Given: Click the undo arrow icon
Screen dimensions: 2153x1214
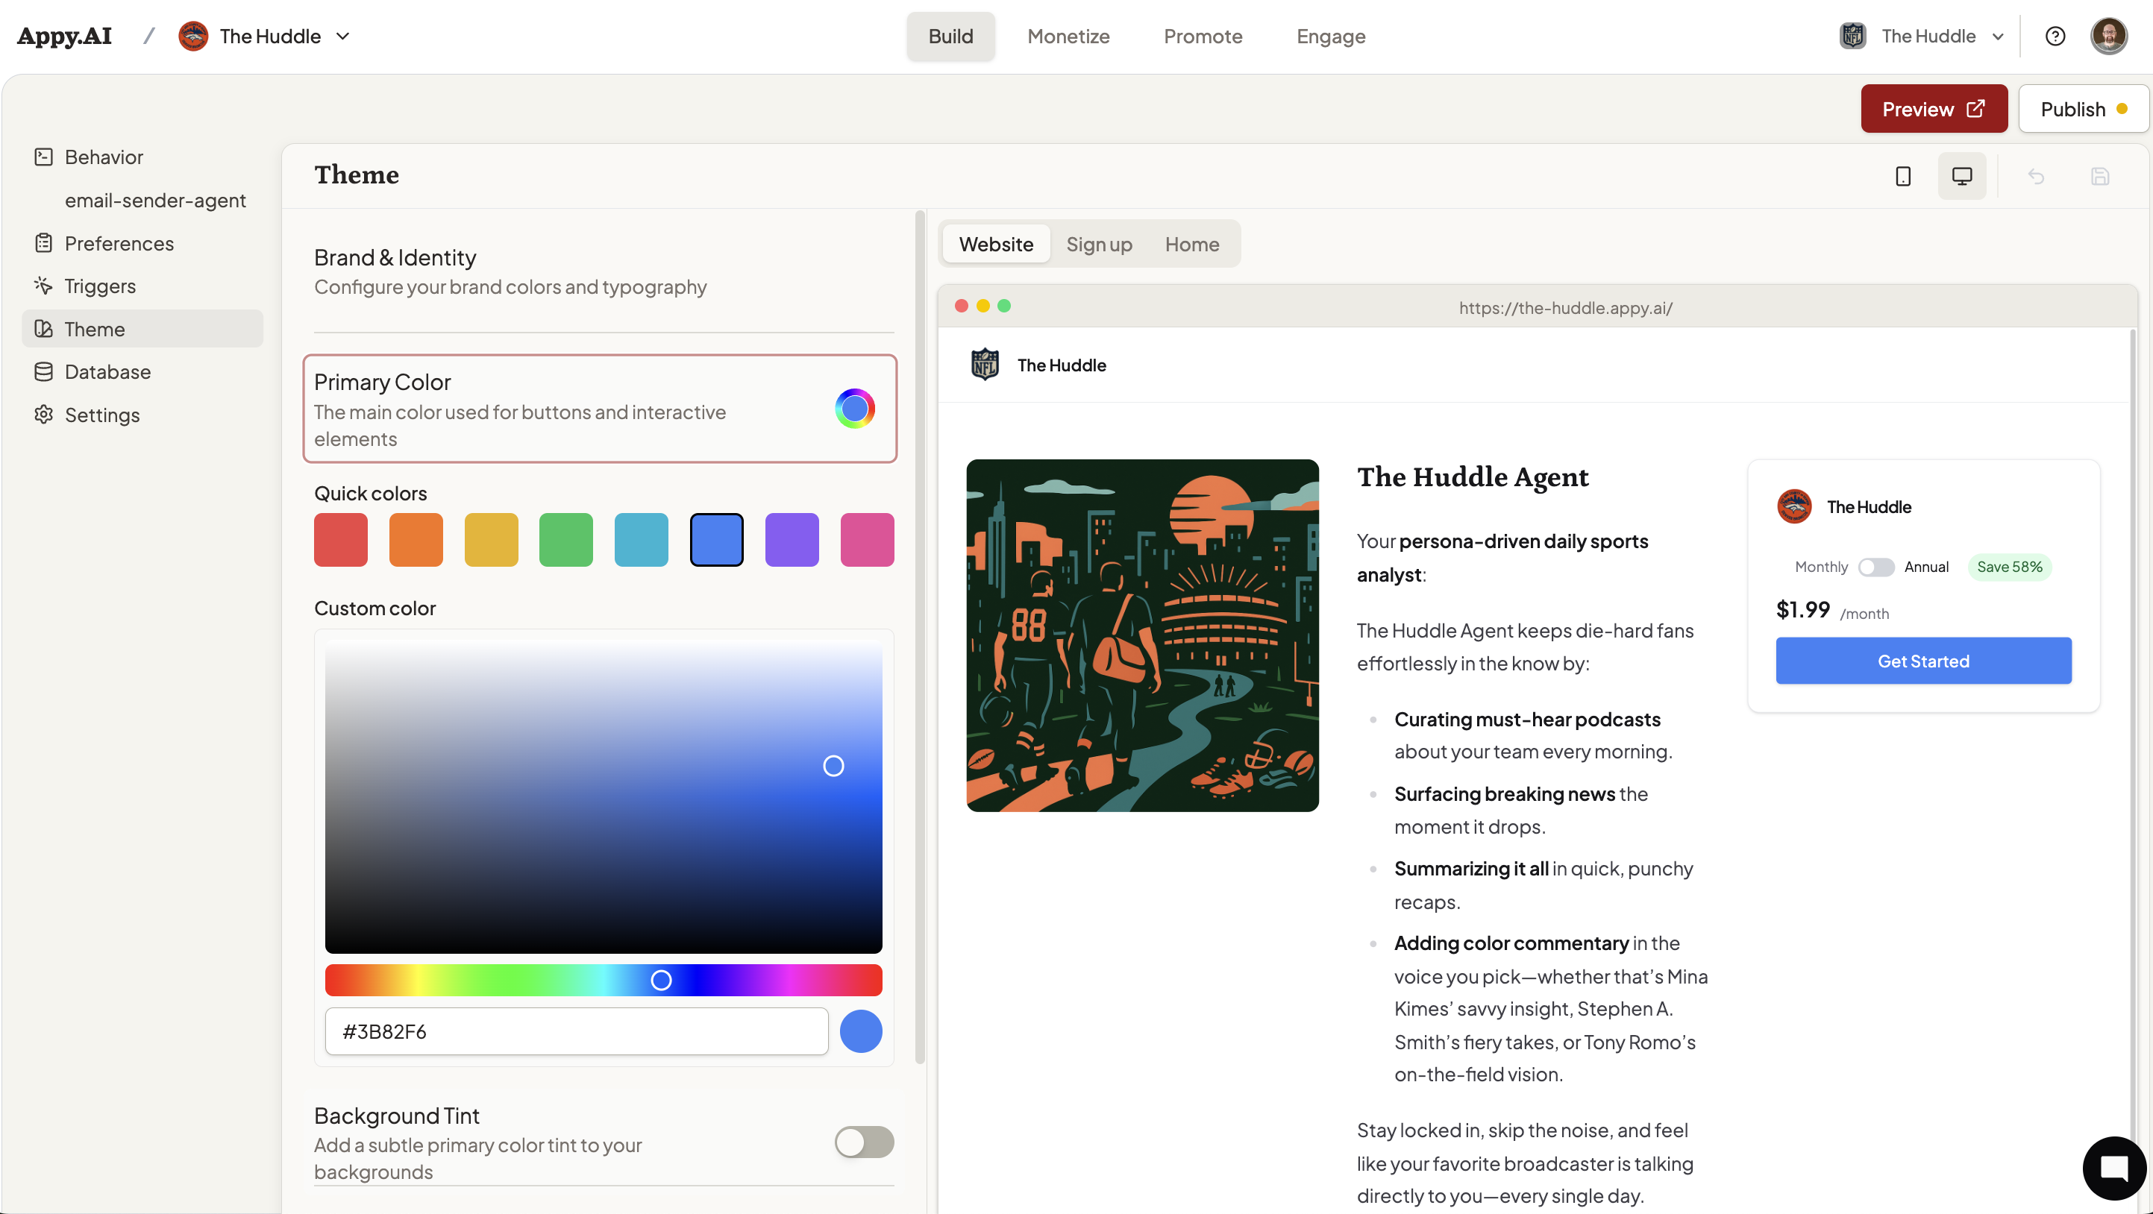Looking at the screenshot, I should pyautogui.click(x=2036, y=176).
